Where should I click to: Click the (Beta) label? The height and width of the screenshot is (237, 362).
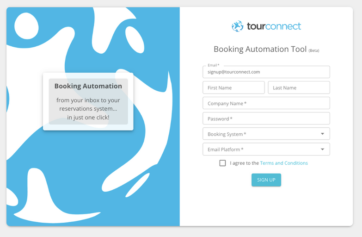[314, 50]
